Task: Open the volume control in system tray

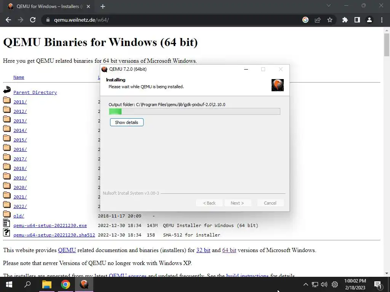Action: (324, 284)
